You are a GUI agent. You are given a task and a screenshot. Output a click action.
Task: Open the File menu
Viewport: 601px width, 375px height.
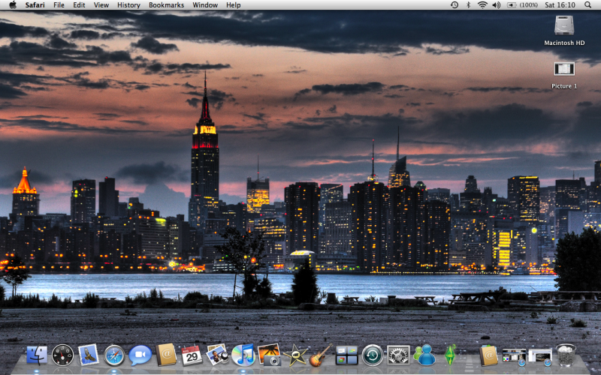coord(59,5)
